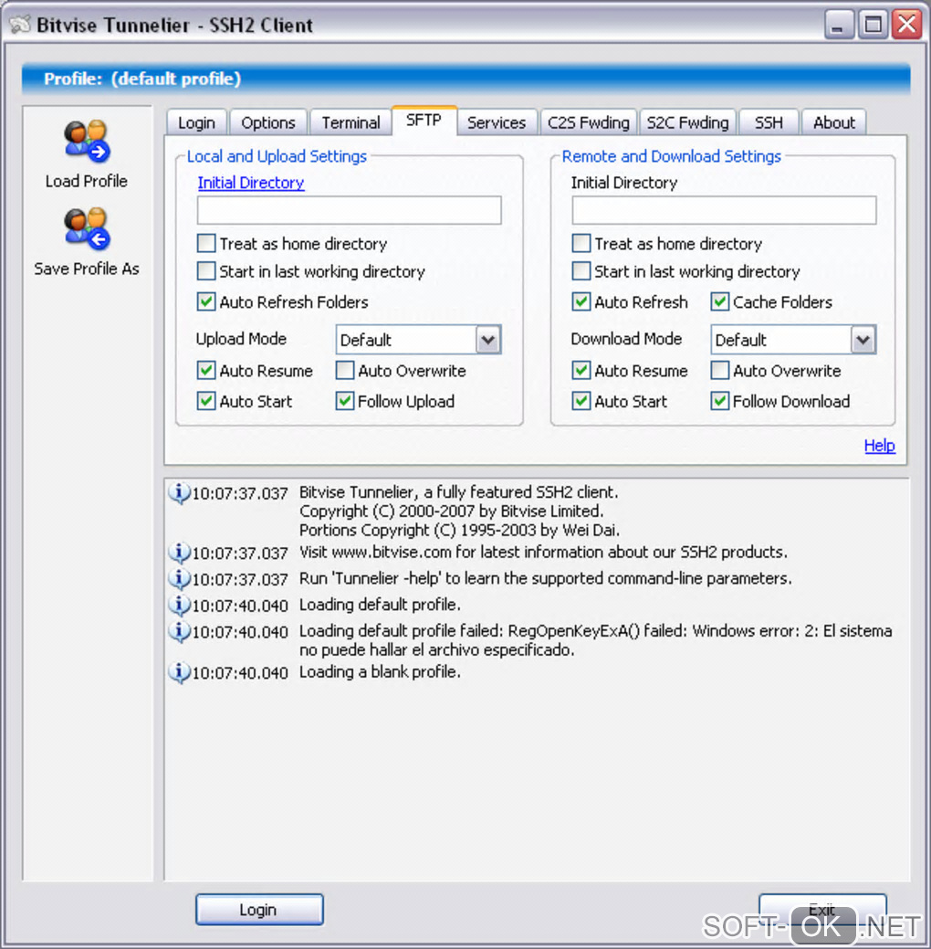This screenshot has height=949, width=931.
Task: Switch to C2S Fwding tab
Action: pos(589,122)
